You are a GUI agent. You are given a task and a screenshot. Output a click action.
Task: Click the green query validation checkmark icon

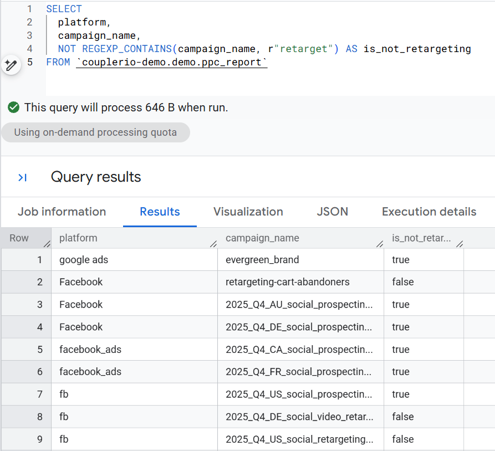[13, 107]
